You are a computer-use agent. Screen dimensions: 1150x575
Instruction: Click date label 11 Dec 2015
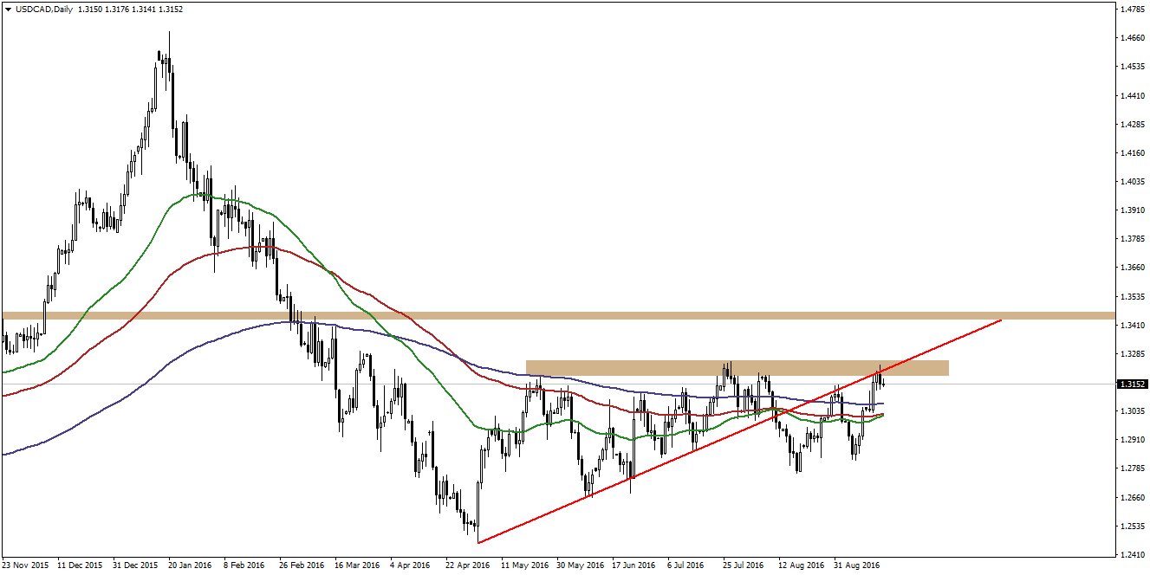point(80,565)
